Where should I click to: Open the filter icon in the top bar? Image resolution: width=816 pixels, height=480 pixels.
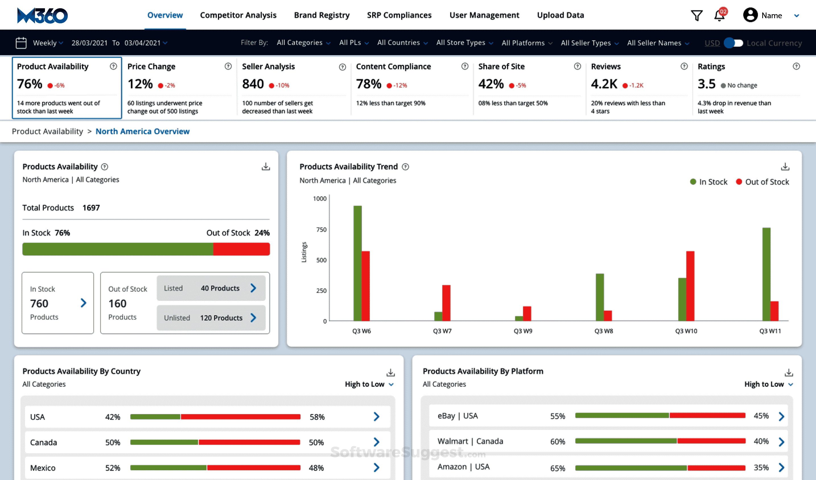[697, 15]
